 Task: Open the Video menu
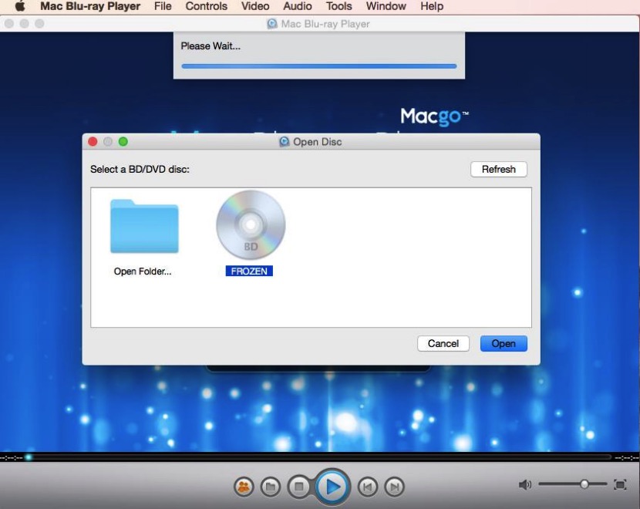(255, 6)
